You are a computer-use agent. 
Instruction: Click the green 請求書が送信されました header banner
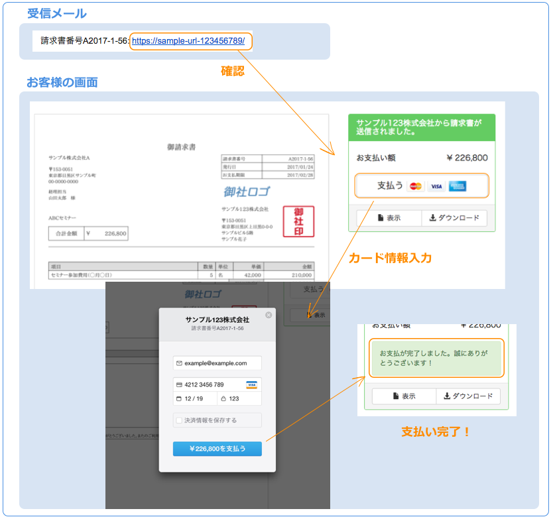pos(422,127)
